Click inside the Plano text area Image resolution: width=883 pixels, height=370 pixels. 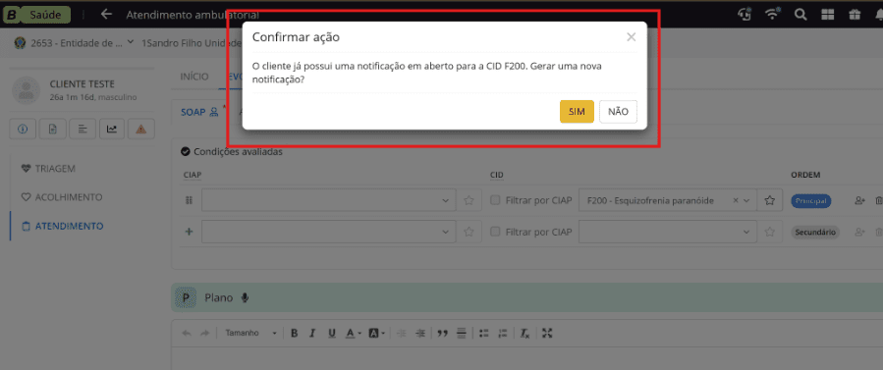[527, 357]
